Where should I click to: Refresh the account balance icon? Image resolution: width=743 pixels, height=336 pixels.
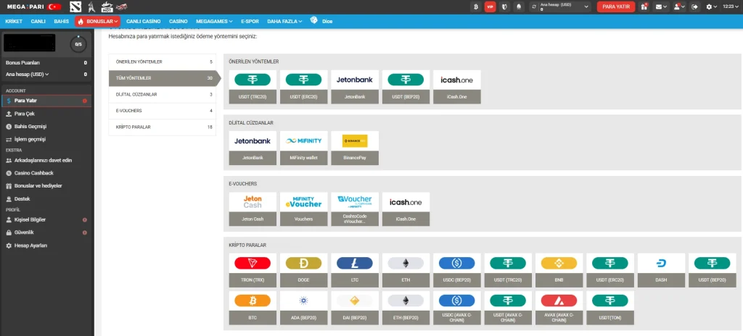click(x=535, y=7)
